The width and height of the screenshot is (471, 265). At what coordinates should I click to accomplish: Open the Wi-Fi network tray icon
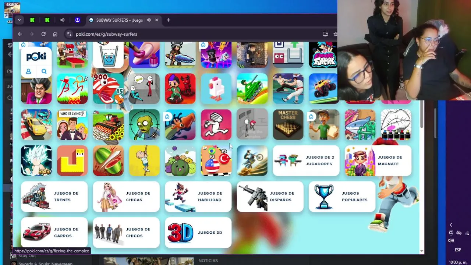click(x=467, y=233)
